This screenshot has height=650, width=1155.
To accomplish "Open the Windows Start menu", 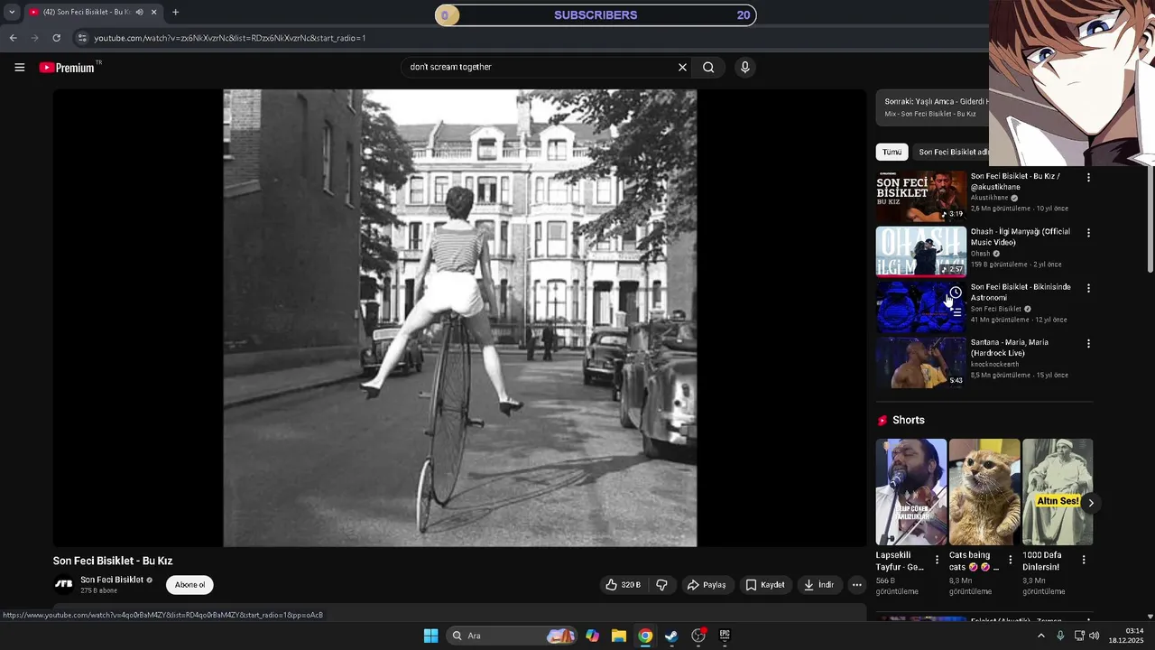I will click(430, 636).
